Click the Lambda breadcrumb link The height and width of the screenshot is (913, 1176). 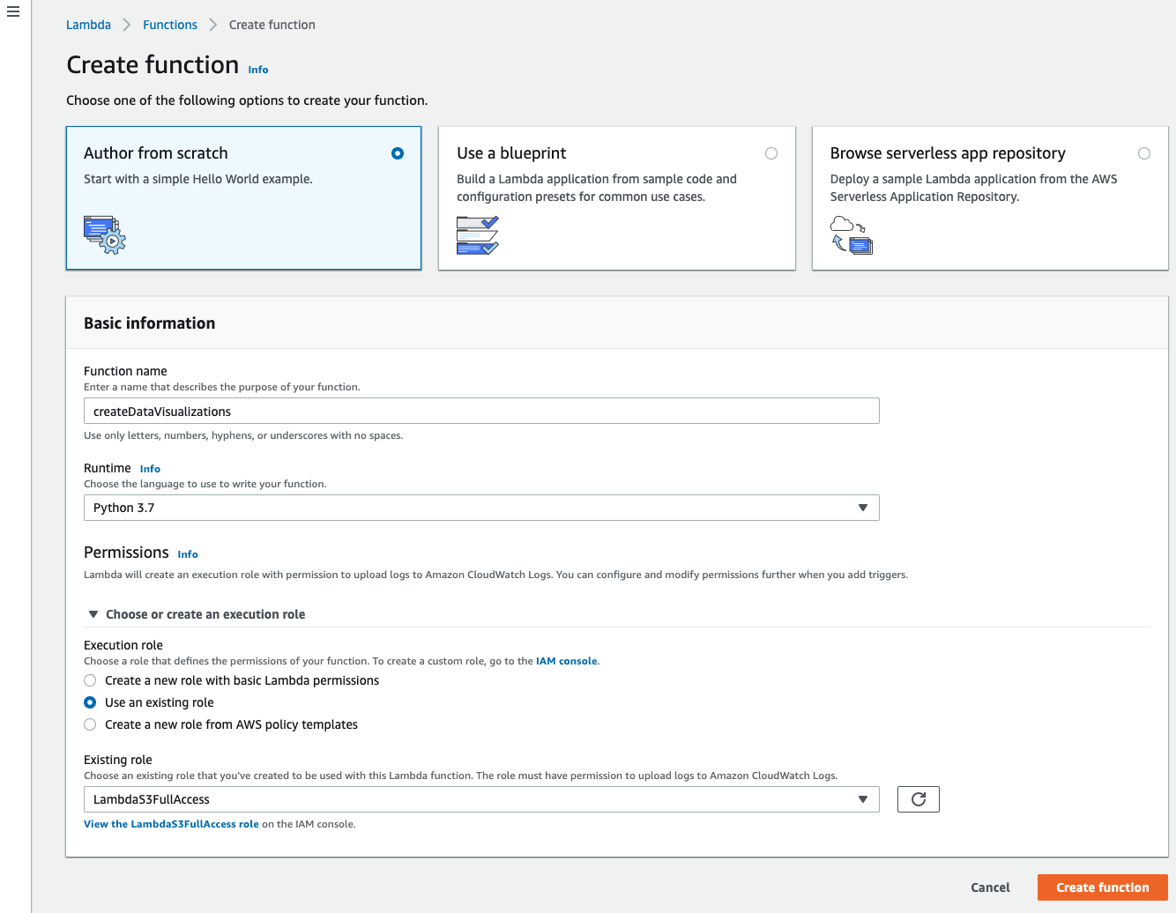pyautogui.click(x=88, y=24)
